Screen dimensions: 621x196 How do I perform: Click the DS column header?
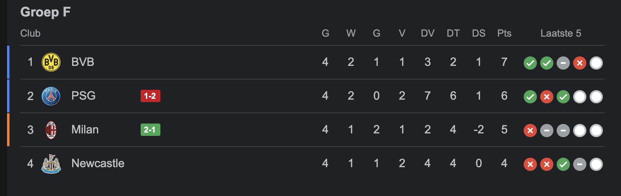point(479,33)
